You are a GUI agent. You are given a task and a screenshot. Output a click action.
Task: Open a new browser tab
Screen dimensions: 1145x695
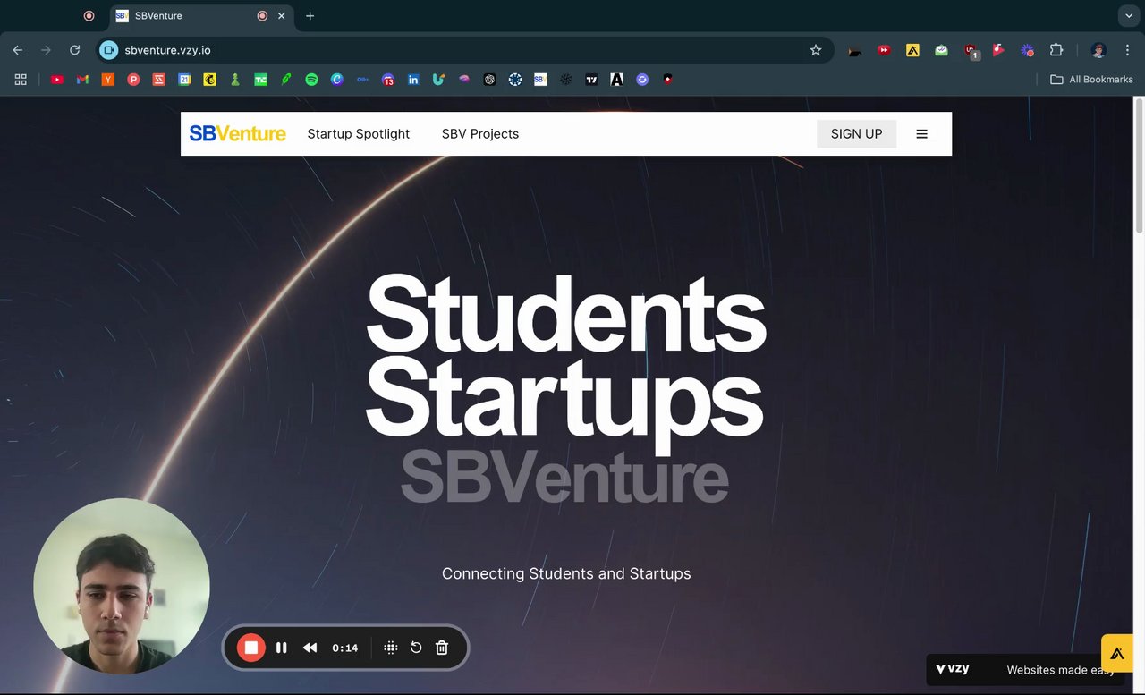click(x=310, y=16)
